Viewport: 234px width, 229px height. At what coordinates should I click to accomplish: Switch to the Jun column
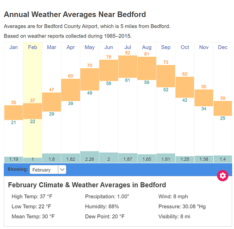coord(109,47)
